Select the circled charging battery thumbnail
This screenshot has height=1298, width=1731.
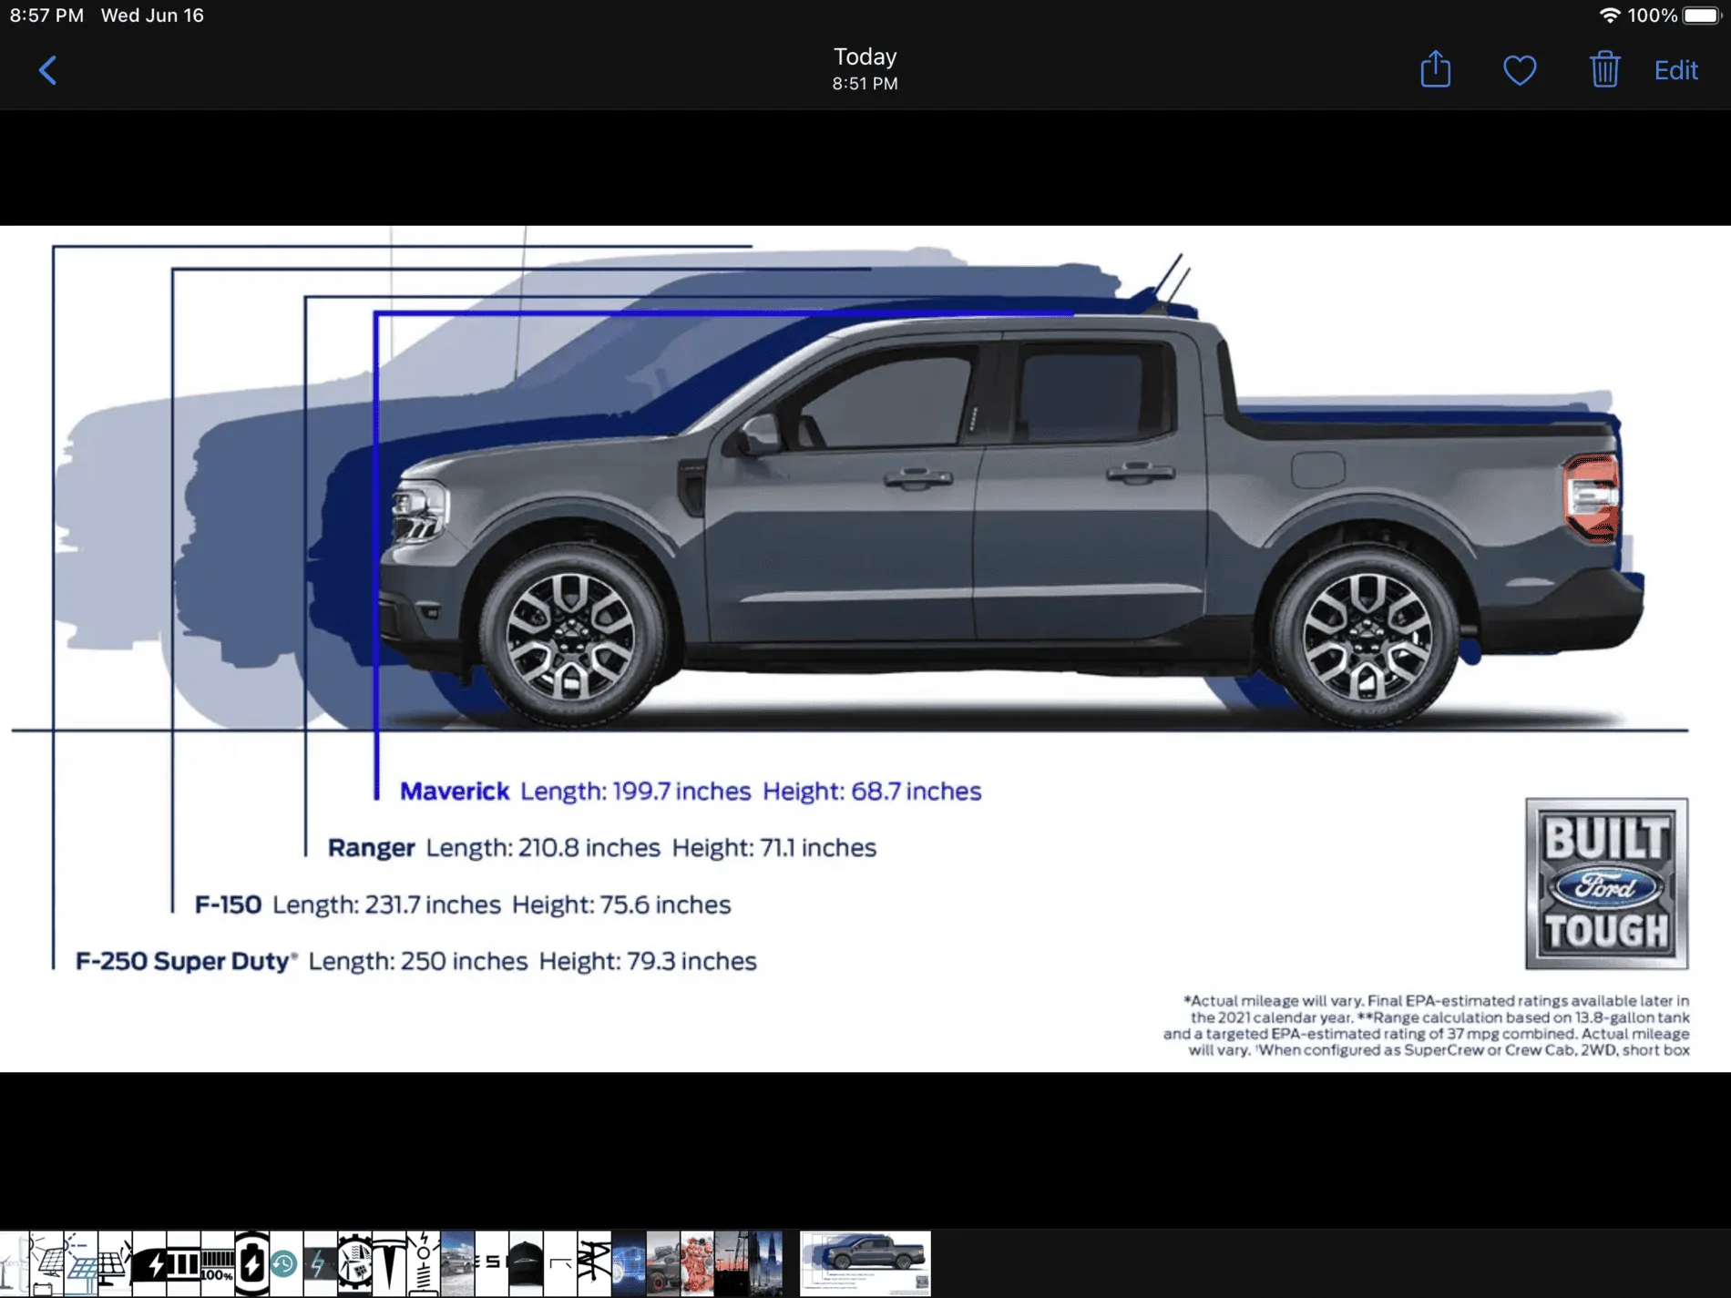pos(251,1264)
